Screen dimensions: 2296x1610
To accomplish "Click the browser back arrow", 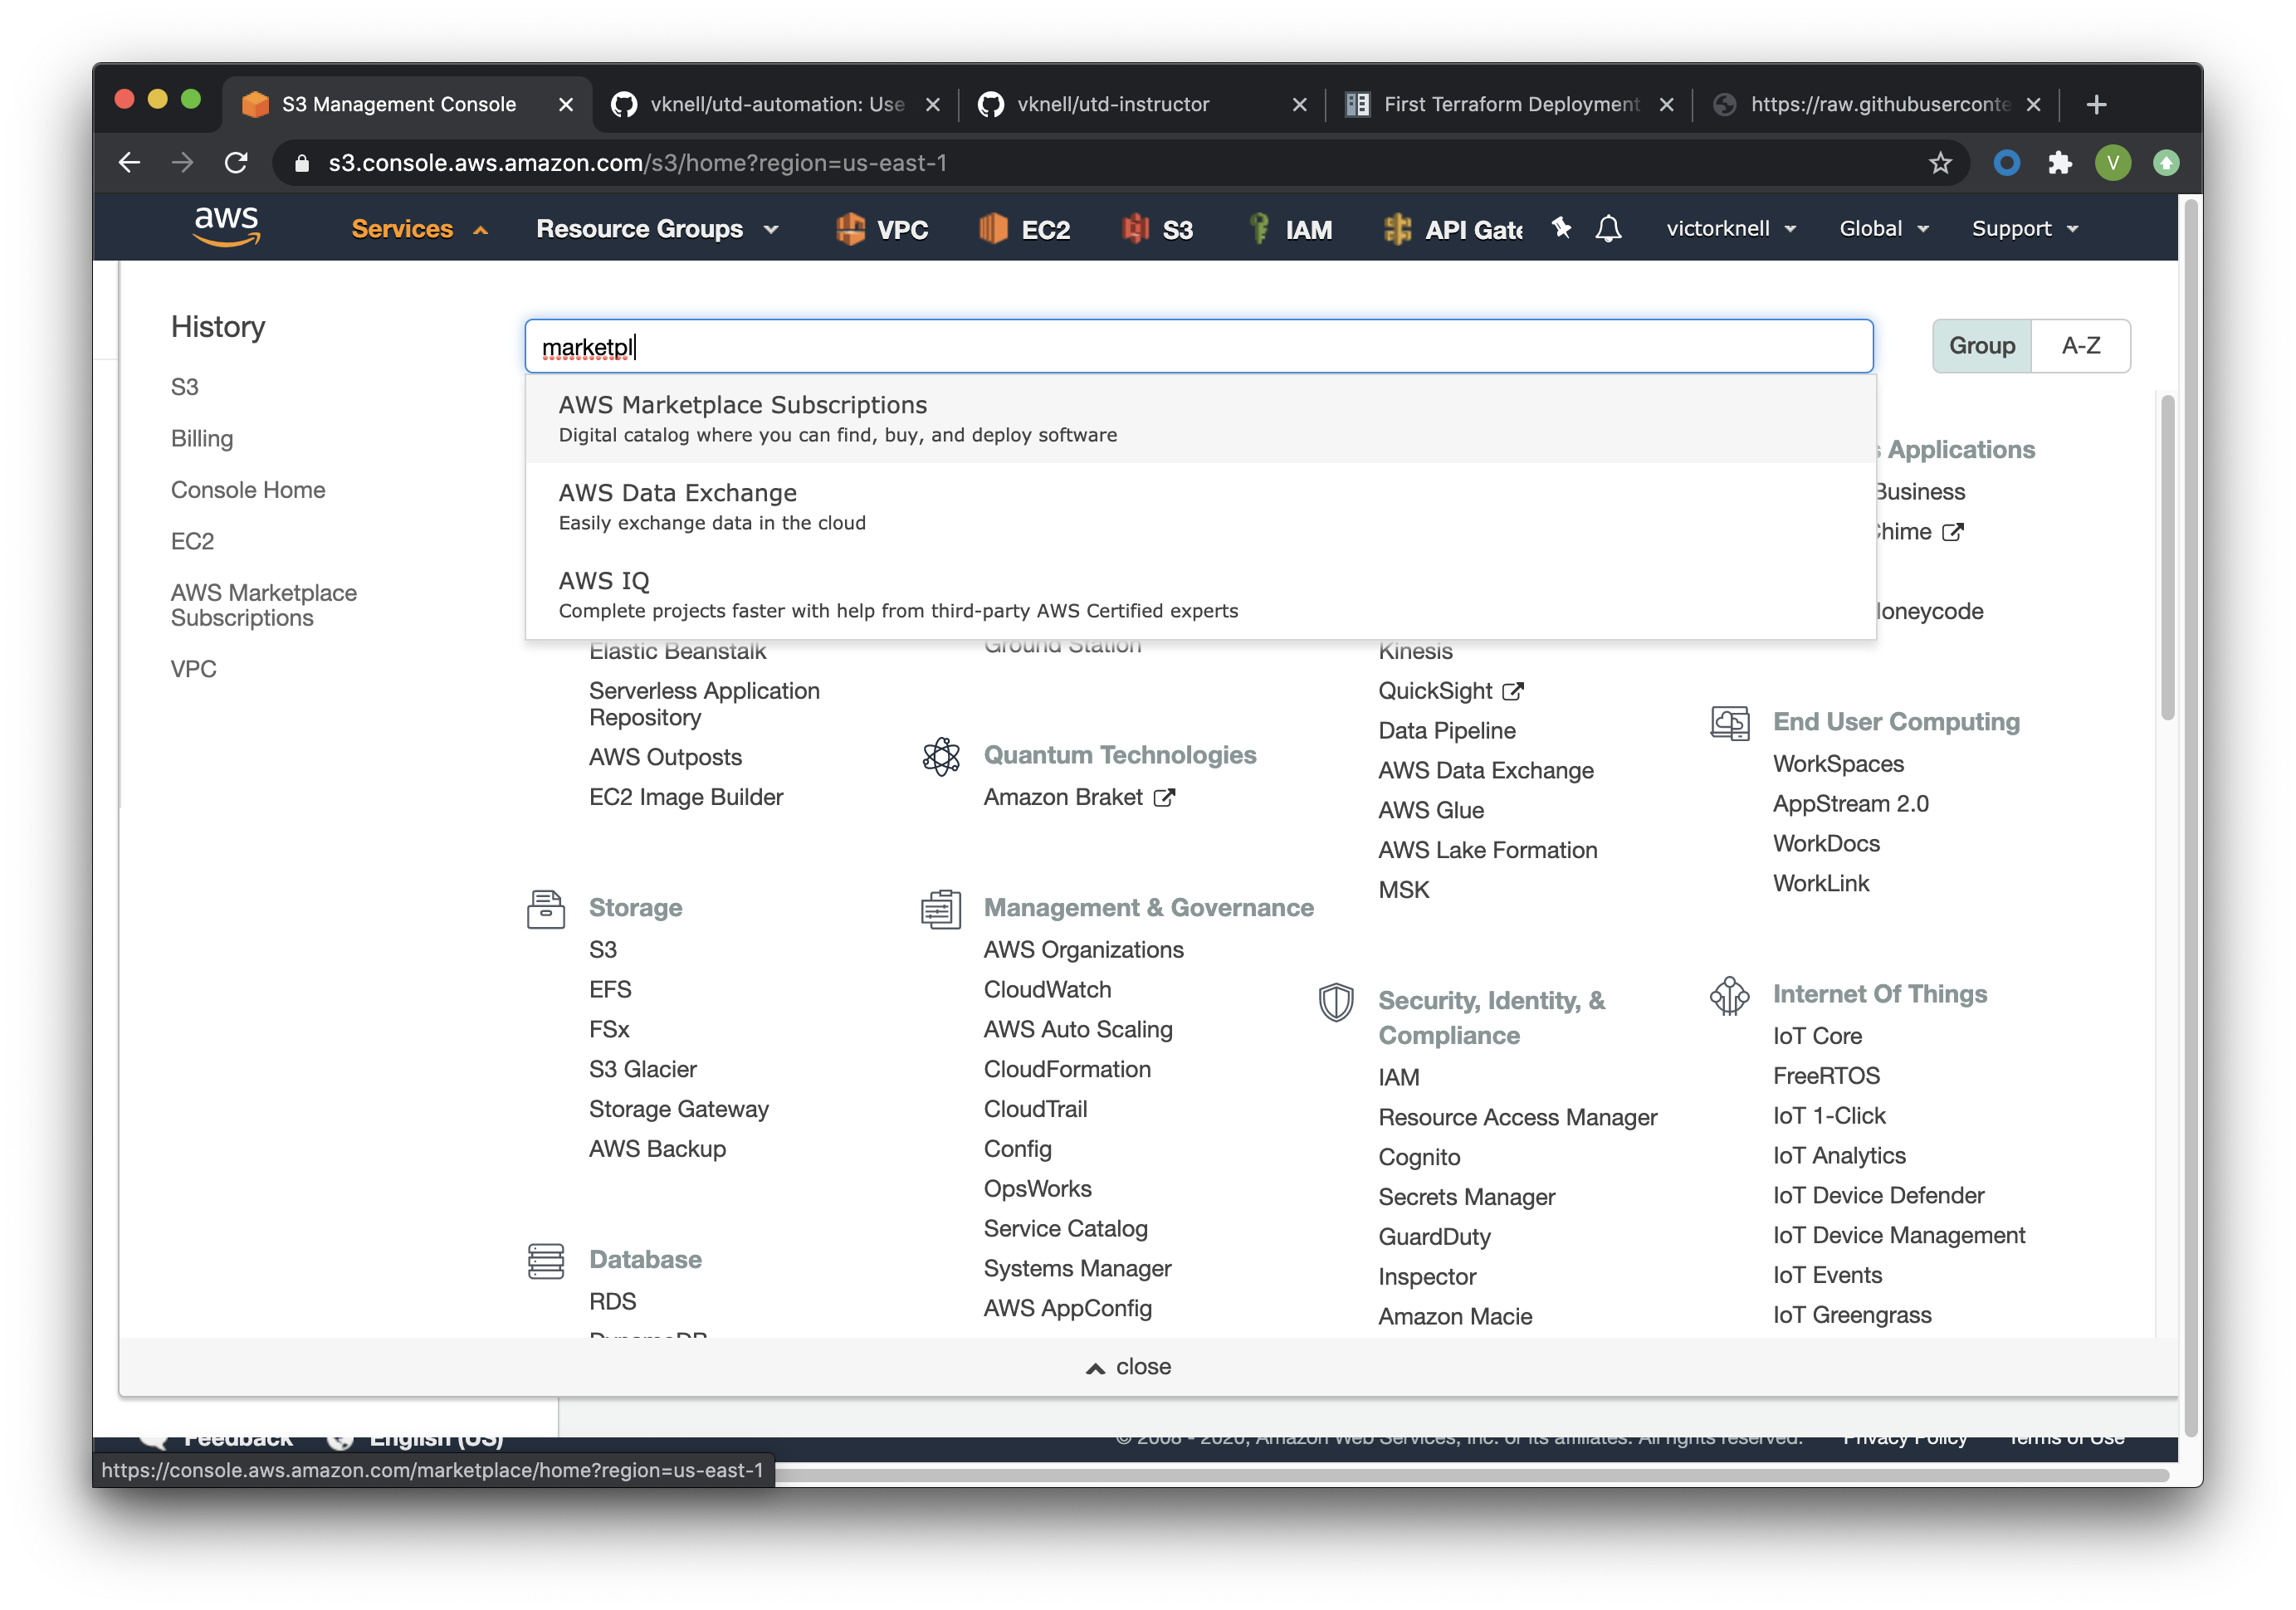I will 129,163.
